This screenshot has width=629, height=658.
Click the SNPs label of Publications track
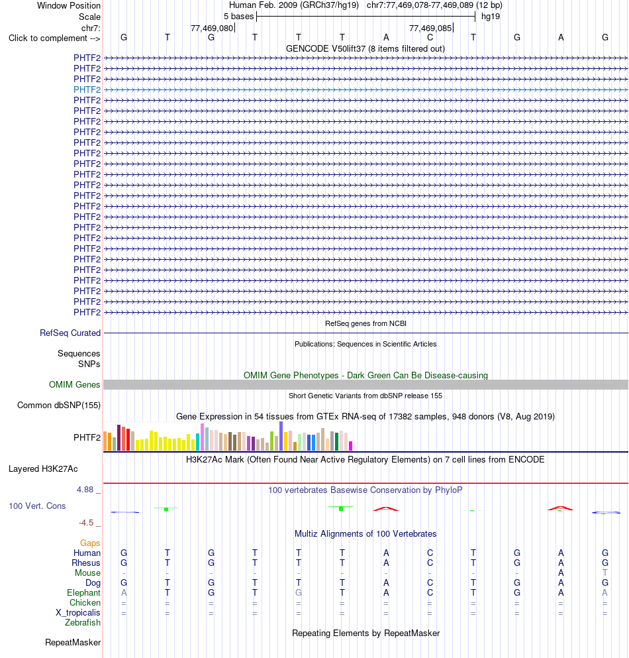click(89, 364)
